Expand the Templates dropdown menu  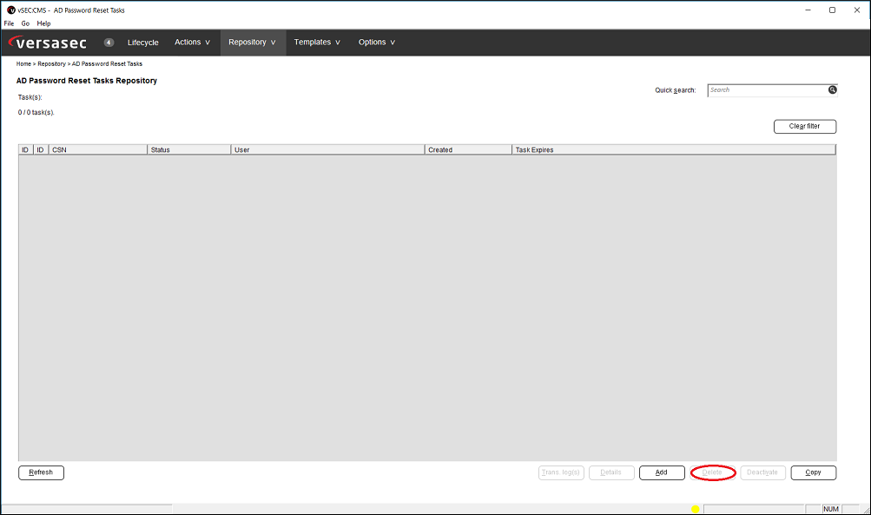[317, 43]
